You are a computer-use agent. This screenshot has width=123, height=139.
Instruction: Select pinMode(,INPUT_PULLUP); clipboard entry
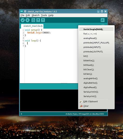(x=96, y=43)
